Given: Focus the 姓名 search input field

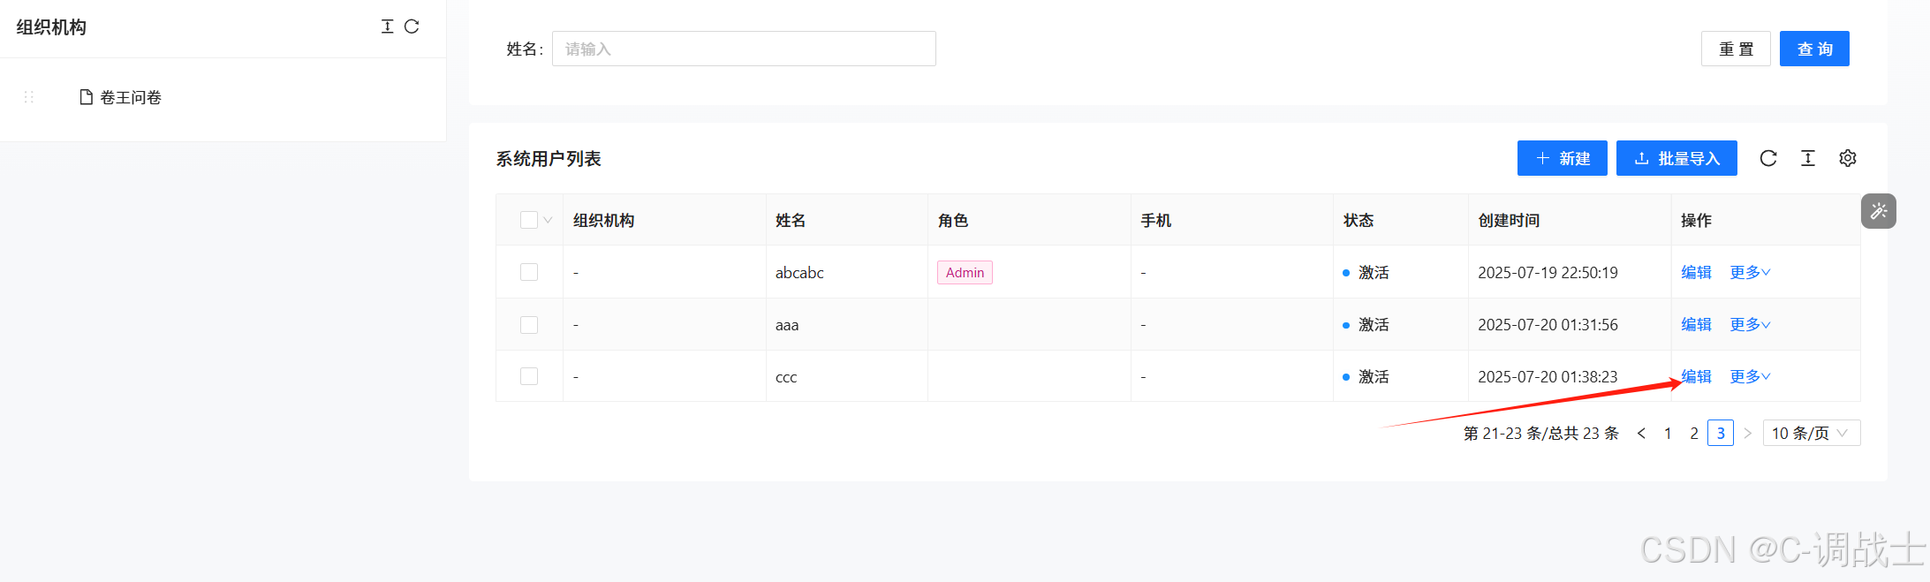Looking at the screenshot, I should click(744, 49).
